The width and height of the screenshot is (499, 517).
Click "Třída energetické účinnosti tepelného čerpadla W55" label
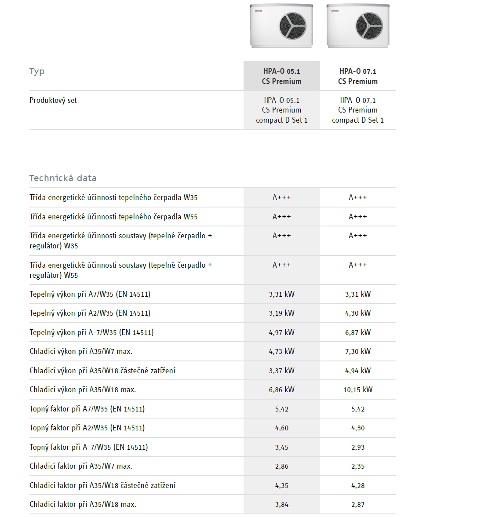coord(113,217)
